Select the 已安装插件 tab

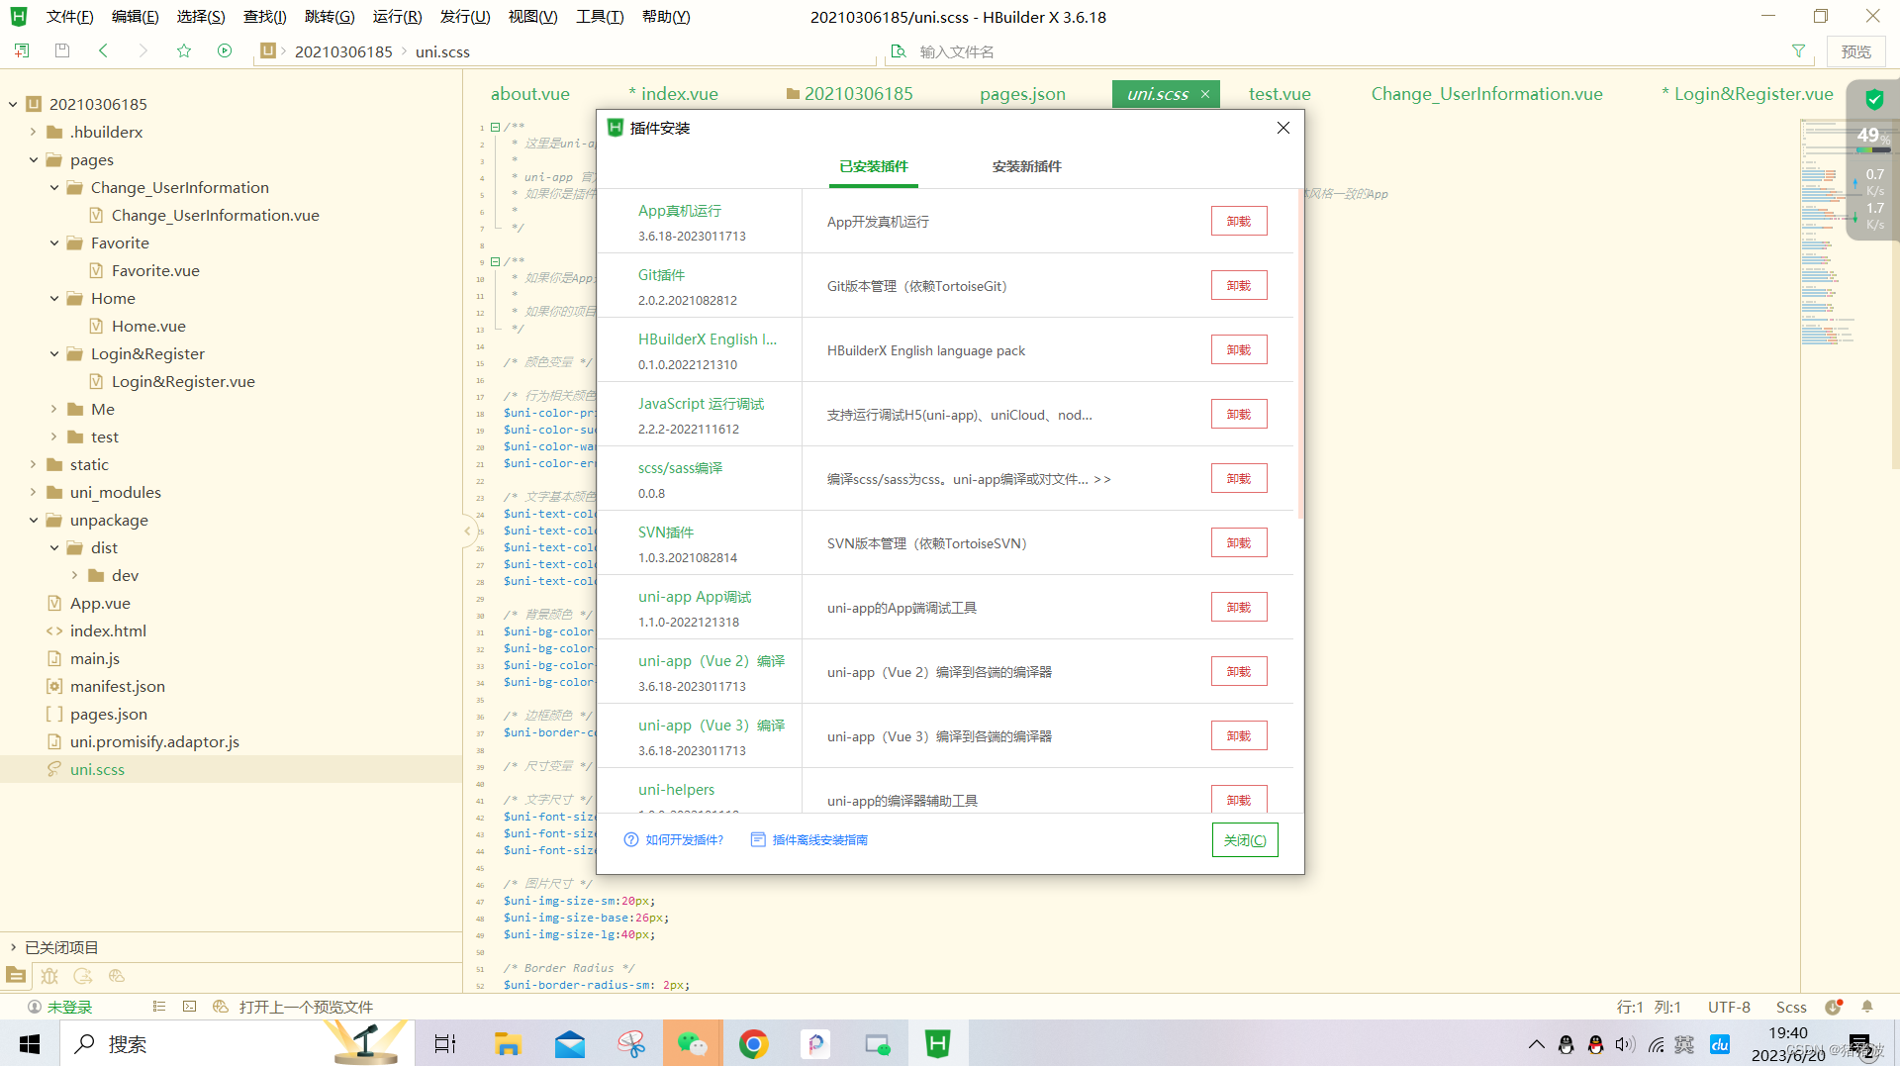coord(874,166)
